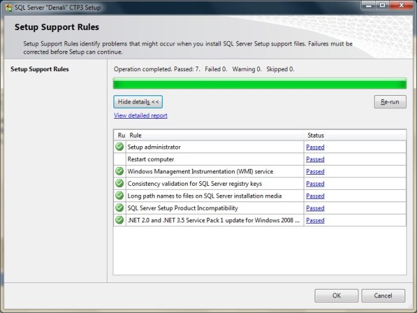
Task: Collapse details with Hide details button
Action: (x=137, y=102)
